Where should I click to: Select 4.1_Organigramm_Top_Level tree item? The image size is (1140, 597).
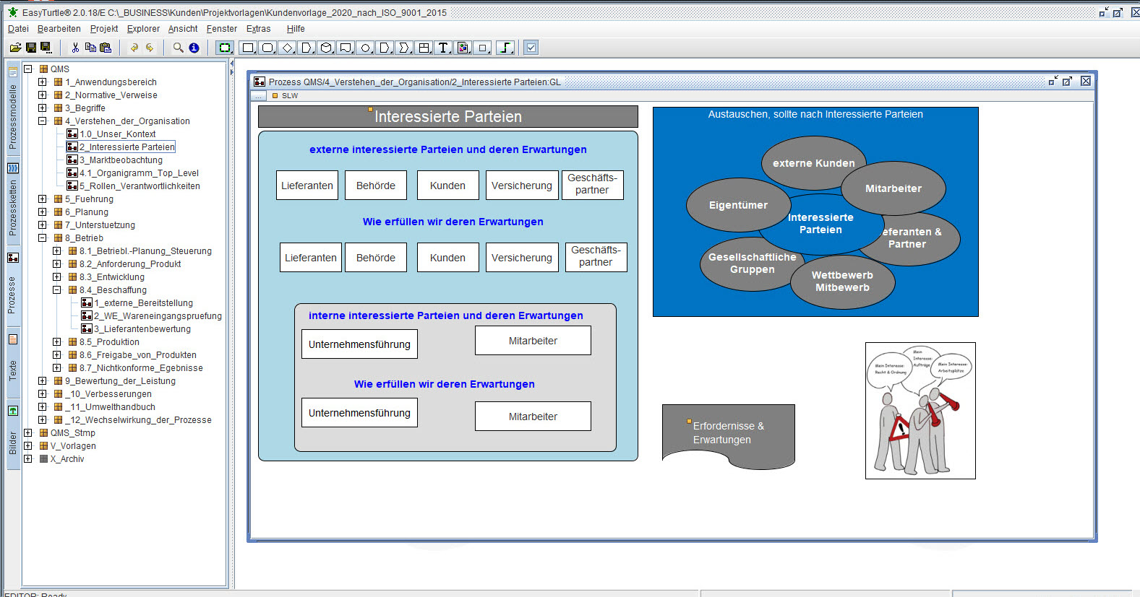coord(139,173)
